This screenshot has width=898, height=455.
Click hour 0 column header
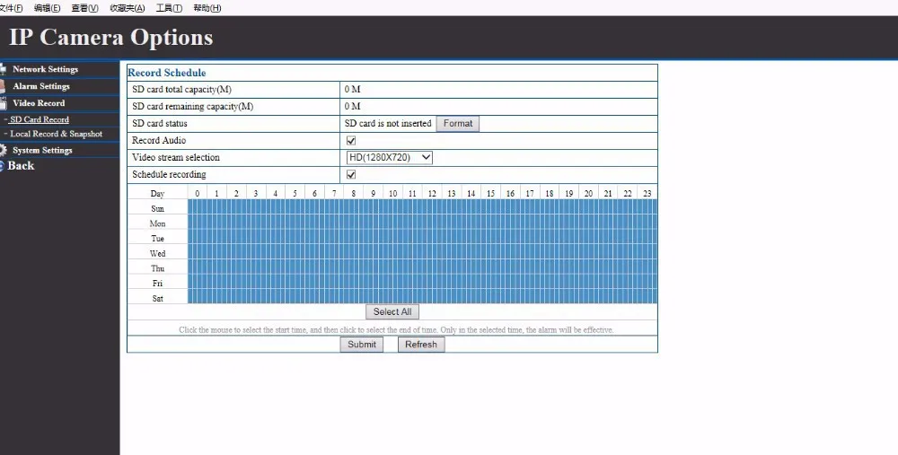[197, 194]
